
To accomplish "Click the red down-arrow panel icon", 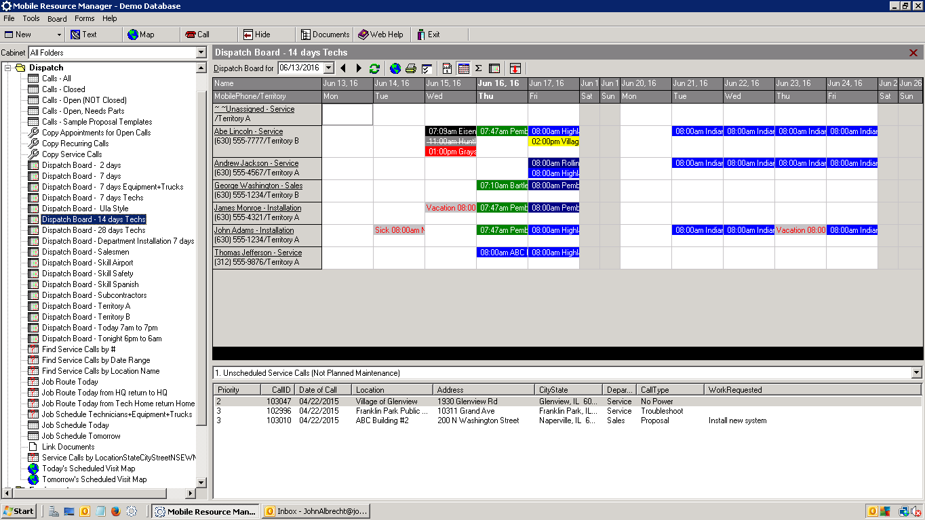I will coord(515,68).
